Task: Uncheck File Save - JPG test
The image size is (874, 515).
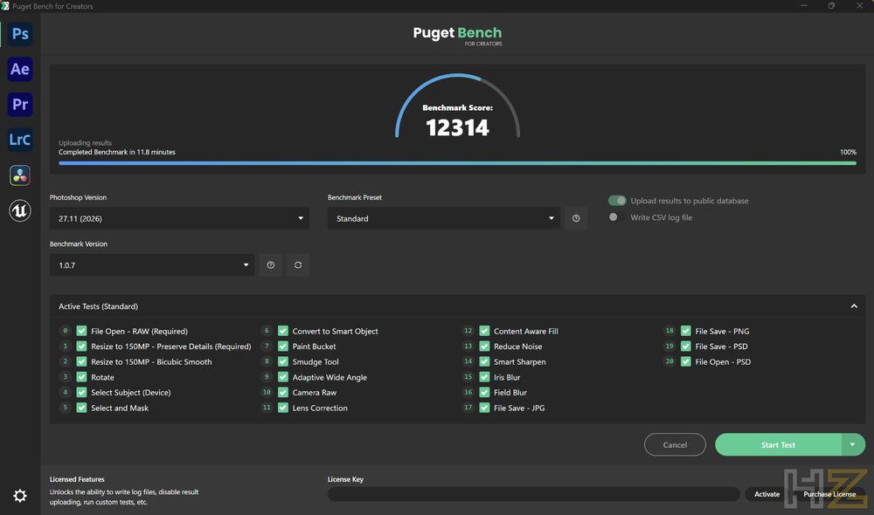Action: (x=484, y=408)
